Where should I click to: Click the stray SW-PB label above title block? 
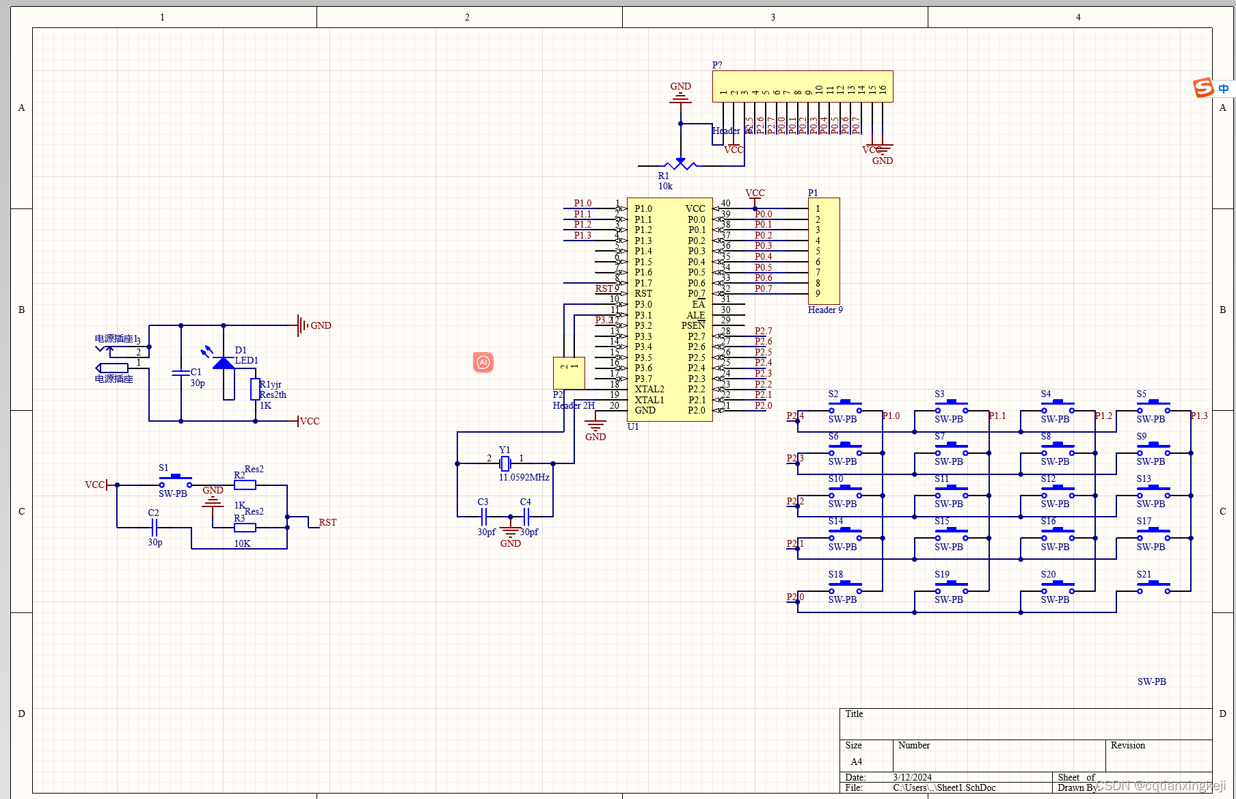(1152, 681)
